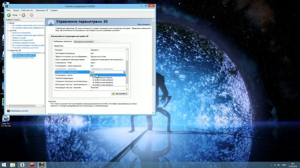
Task: Click the red record icon on taskbar
Action: pos(32,165)
